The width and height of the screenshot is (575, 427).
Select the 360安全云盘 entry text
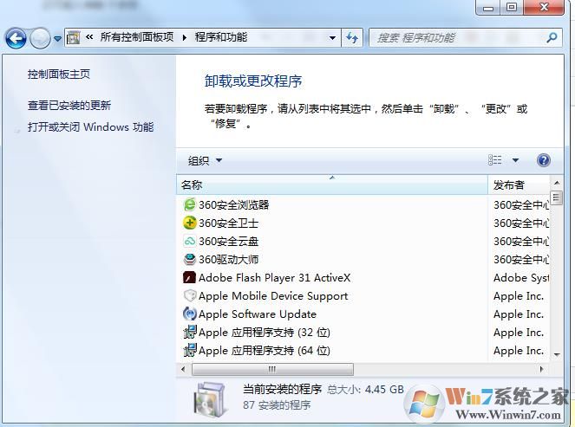(x=228, y=242)
